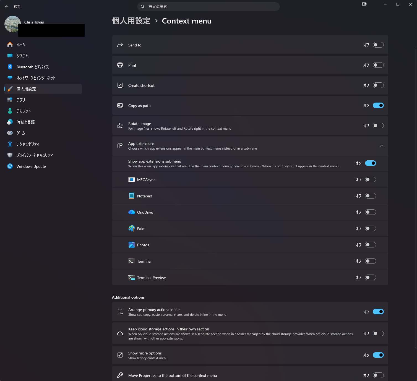
Task: Click the Move Properties wrench icon
Action: point(120,375)
